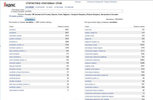Click 'подбор слов яндекс' link
The height and width of the screenshot is (100, 153).
[92, 69]
